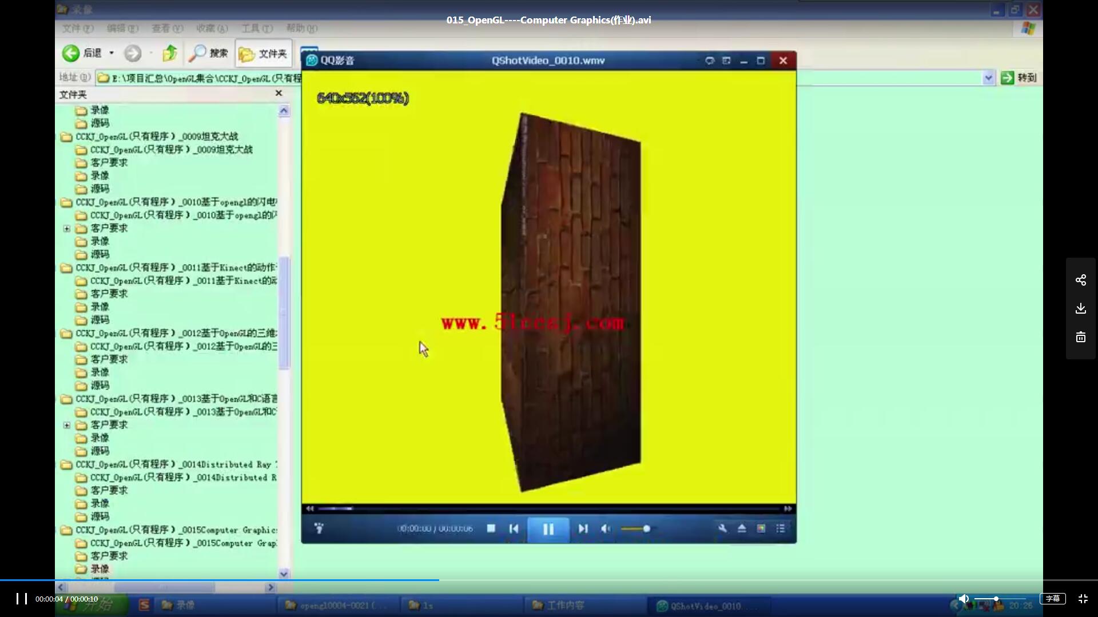
Task: Open QQ影音 settings wrench icon
Action: pyautogui.click(x=723, y=528)
